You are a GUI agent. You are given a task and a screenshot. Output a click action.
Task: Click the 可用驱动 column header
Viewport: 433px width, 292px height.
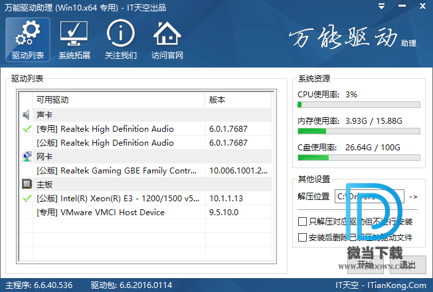pos(119,100)
